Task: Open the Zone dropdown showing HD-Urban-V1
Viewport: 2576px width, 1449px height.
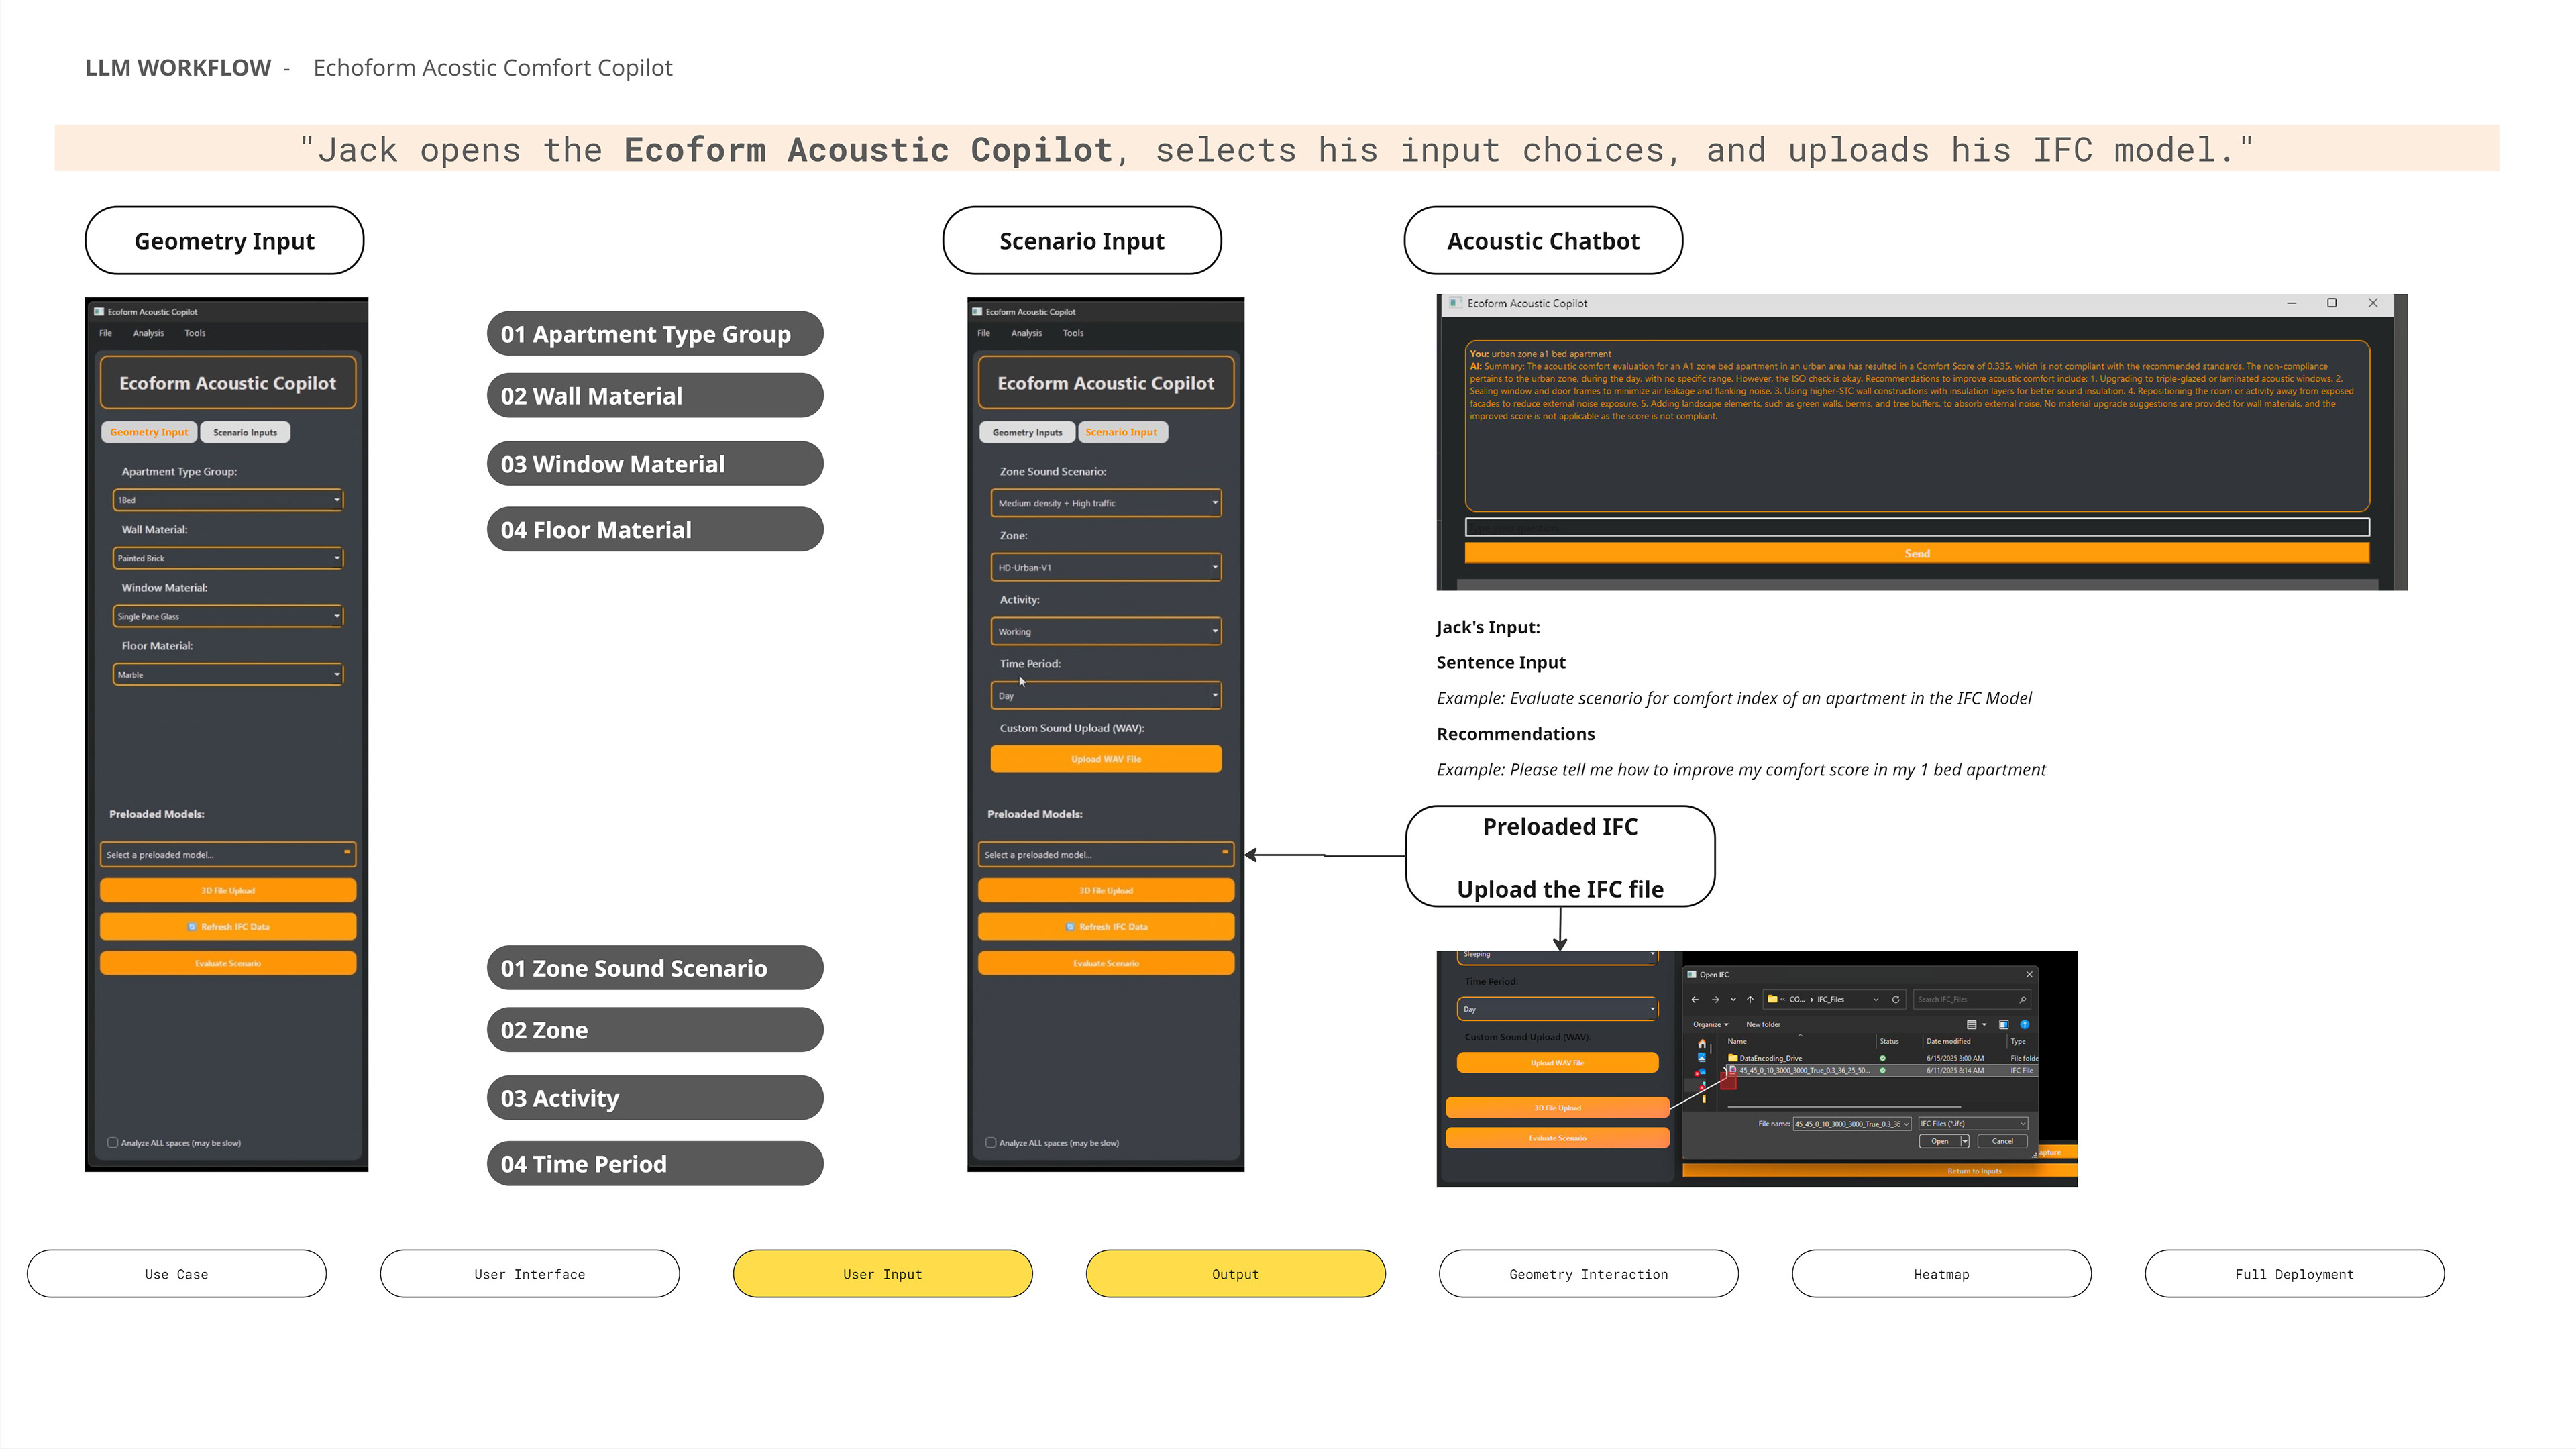Action: 1106,567
